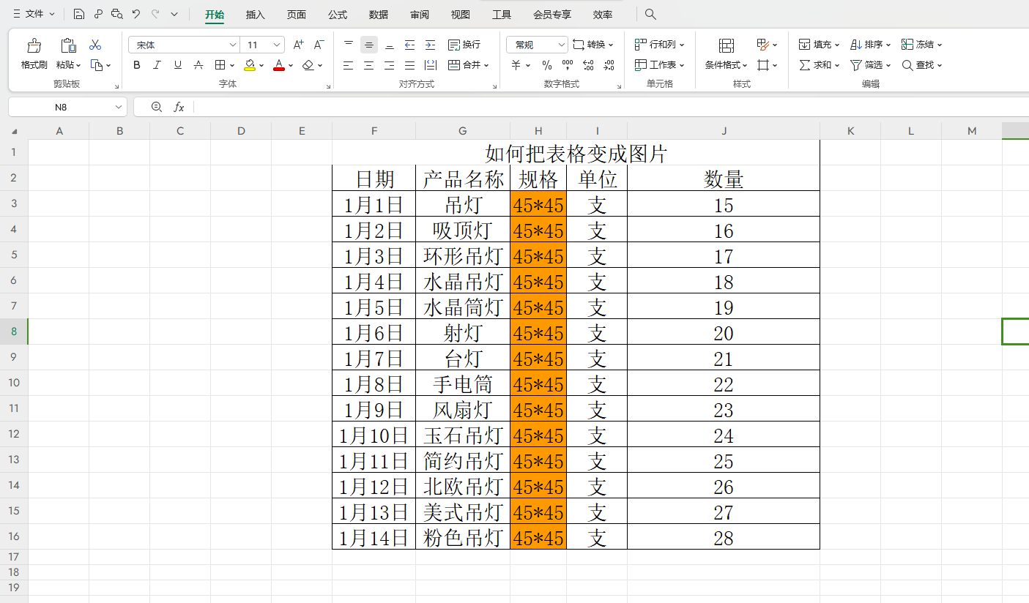Click the increase indent icon
Screen dimensions: 1029x603
(430, 45)
